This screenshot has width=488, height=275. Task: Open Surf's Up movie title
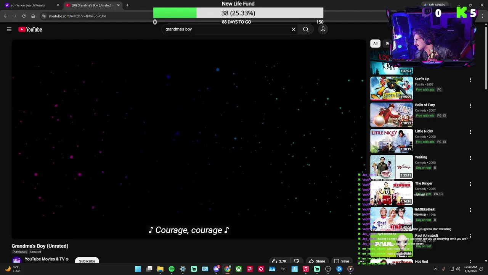point(422,79)
